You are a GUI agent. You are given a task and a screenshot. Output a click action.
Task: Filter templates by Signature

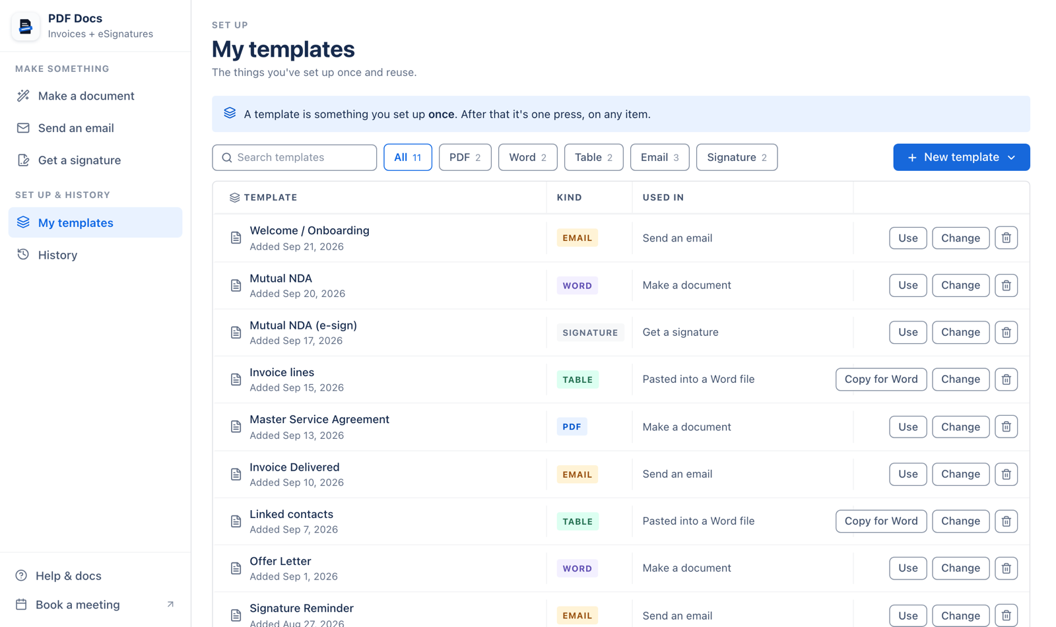pos(737,157)
